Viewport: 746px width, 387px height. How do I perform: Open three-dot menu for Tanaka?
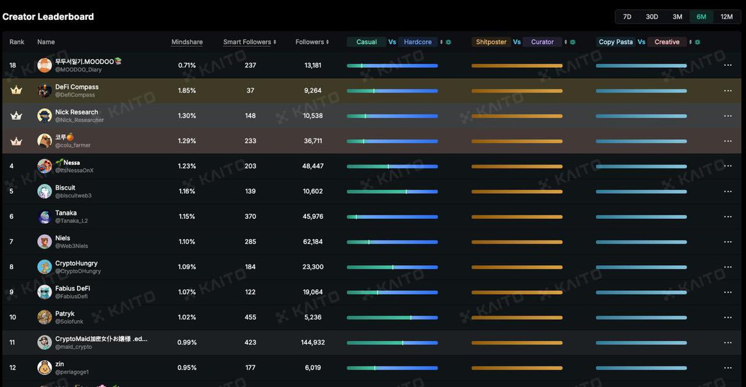728,217
